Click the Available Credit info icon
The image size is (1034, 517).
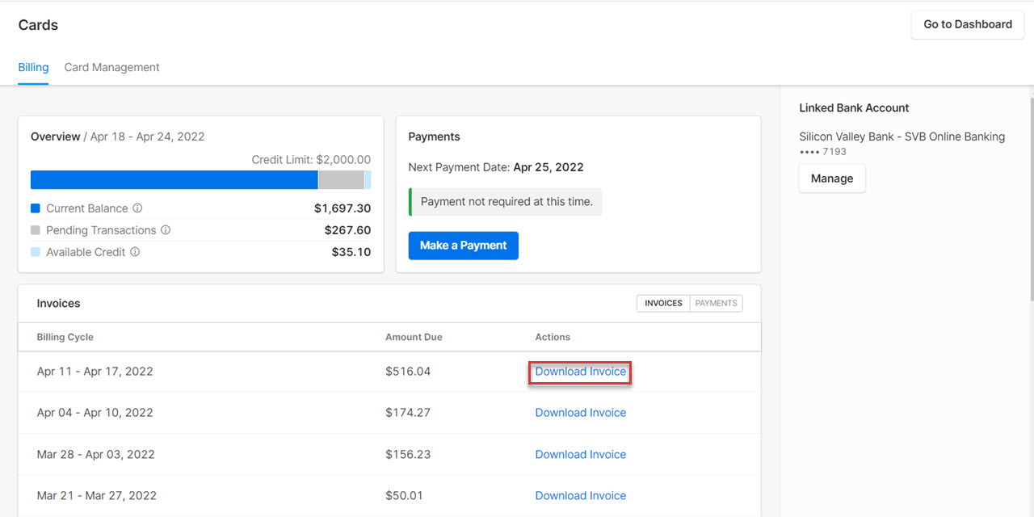click(135, 252)
